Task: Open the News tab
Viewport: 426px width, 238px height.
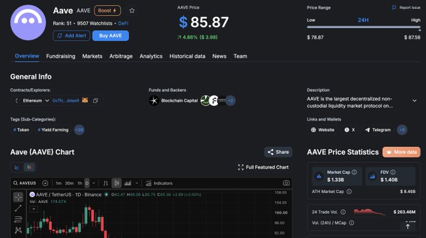Action: point(219,56)
